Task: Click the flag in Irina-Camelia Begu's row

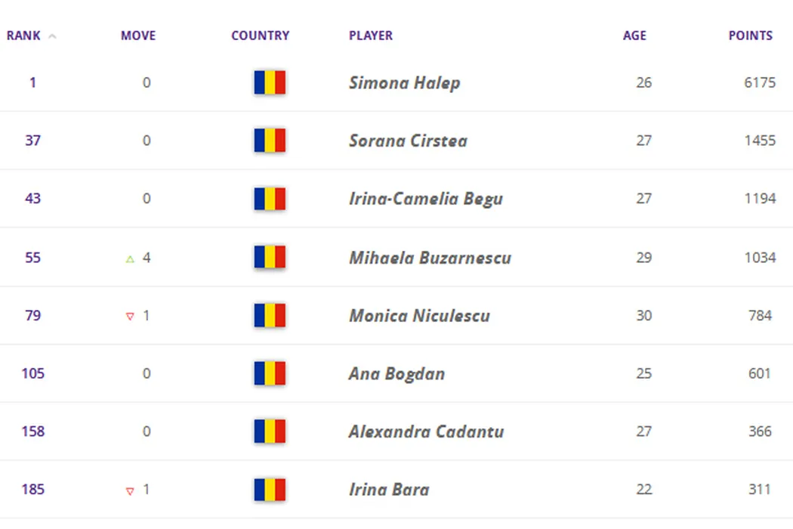Action: 270,199
